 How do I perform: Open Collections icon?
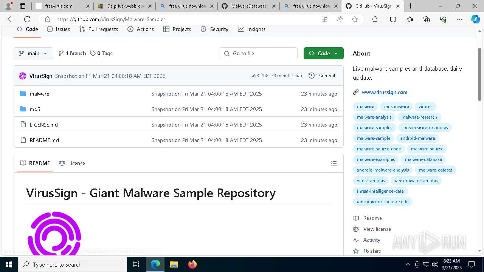pyautogui.click(x=427, y=19)
